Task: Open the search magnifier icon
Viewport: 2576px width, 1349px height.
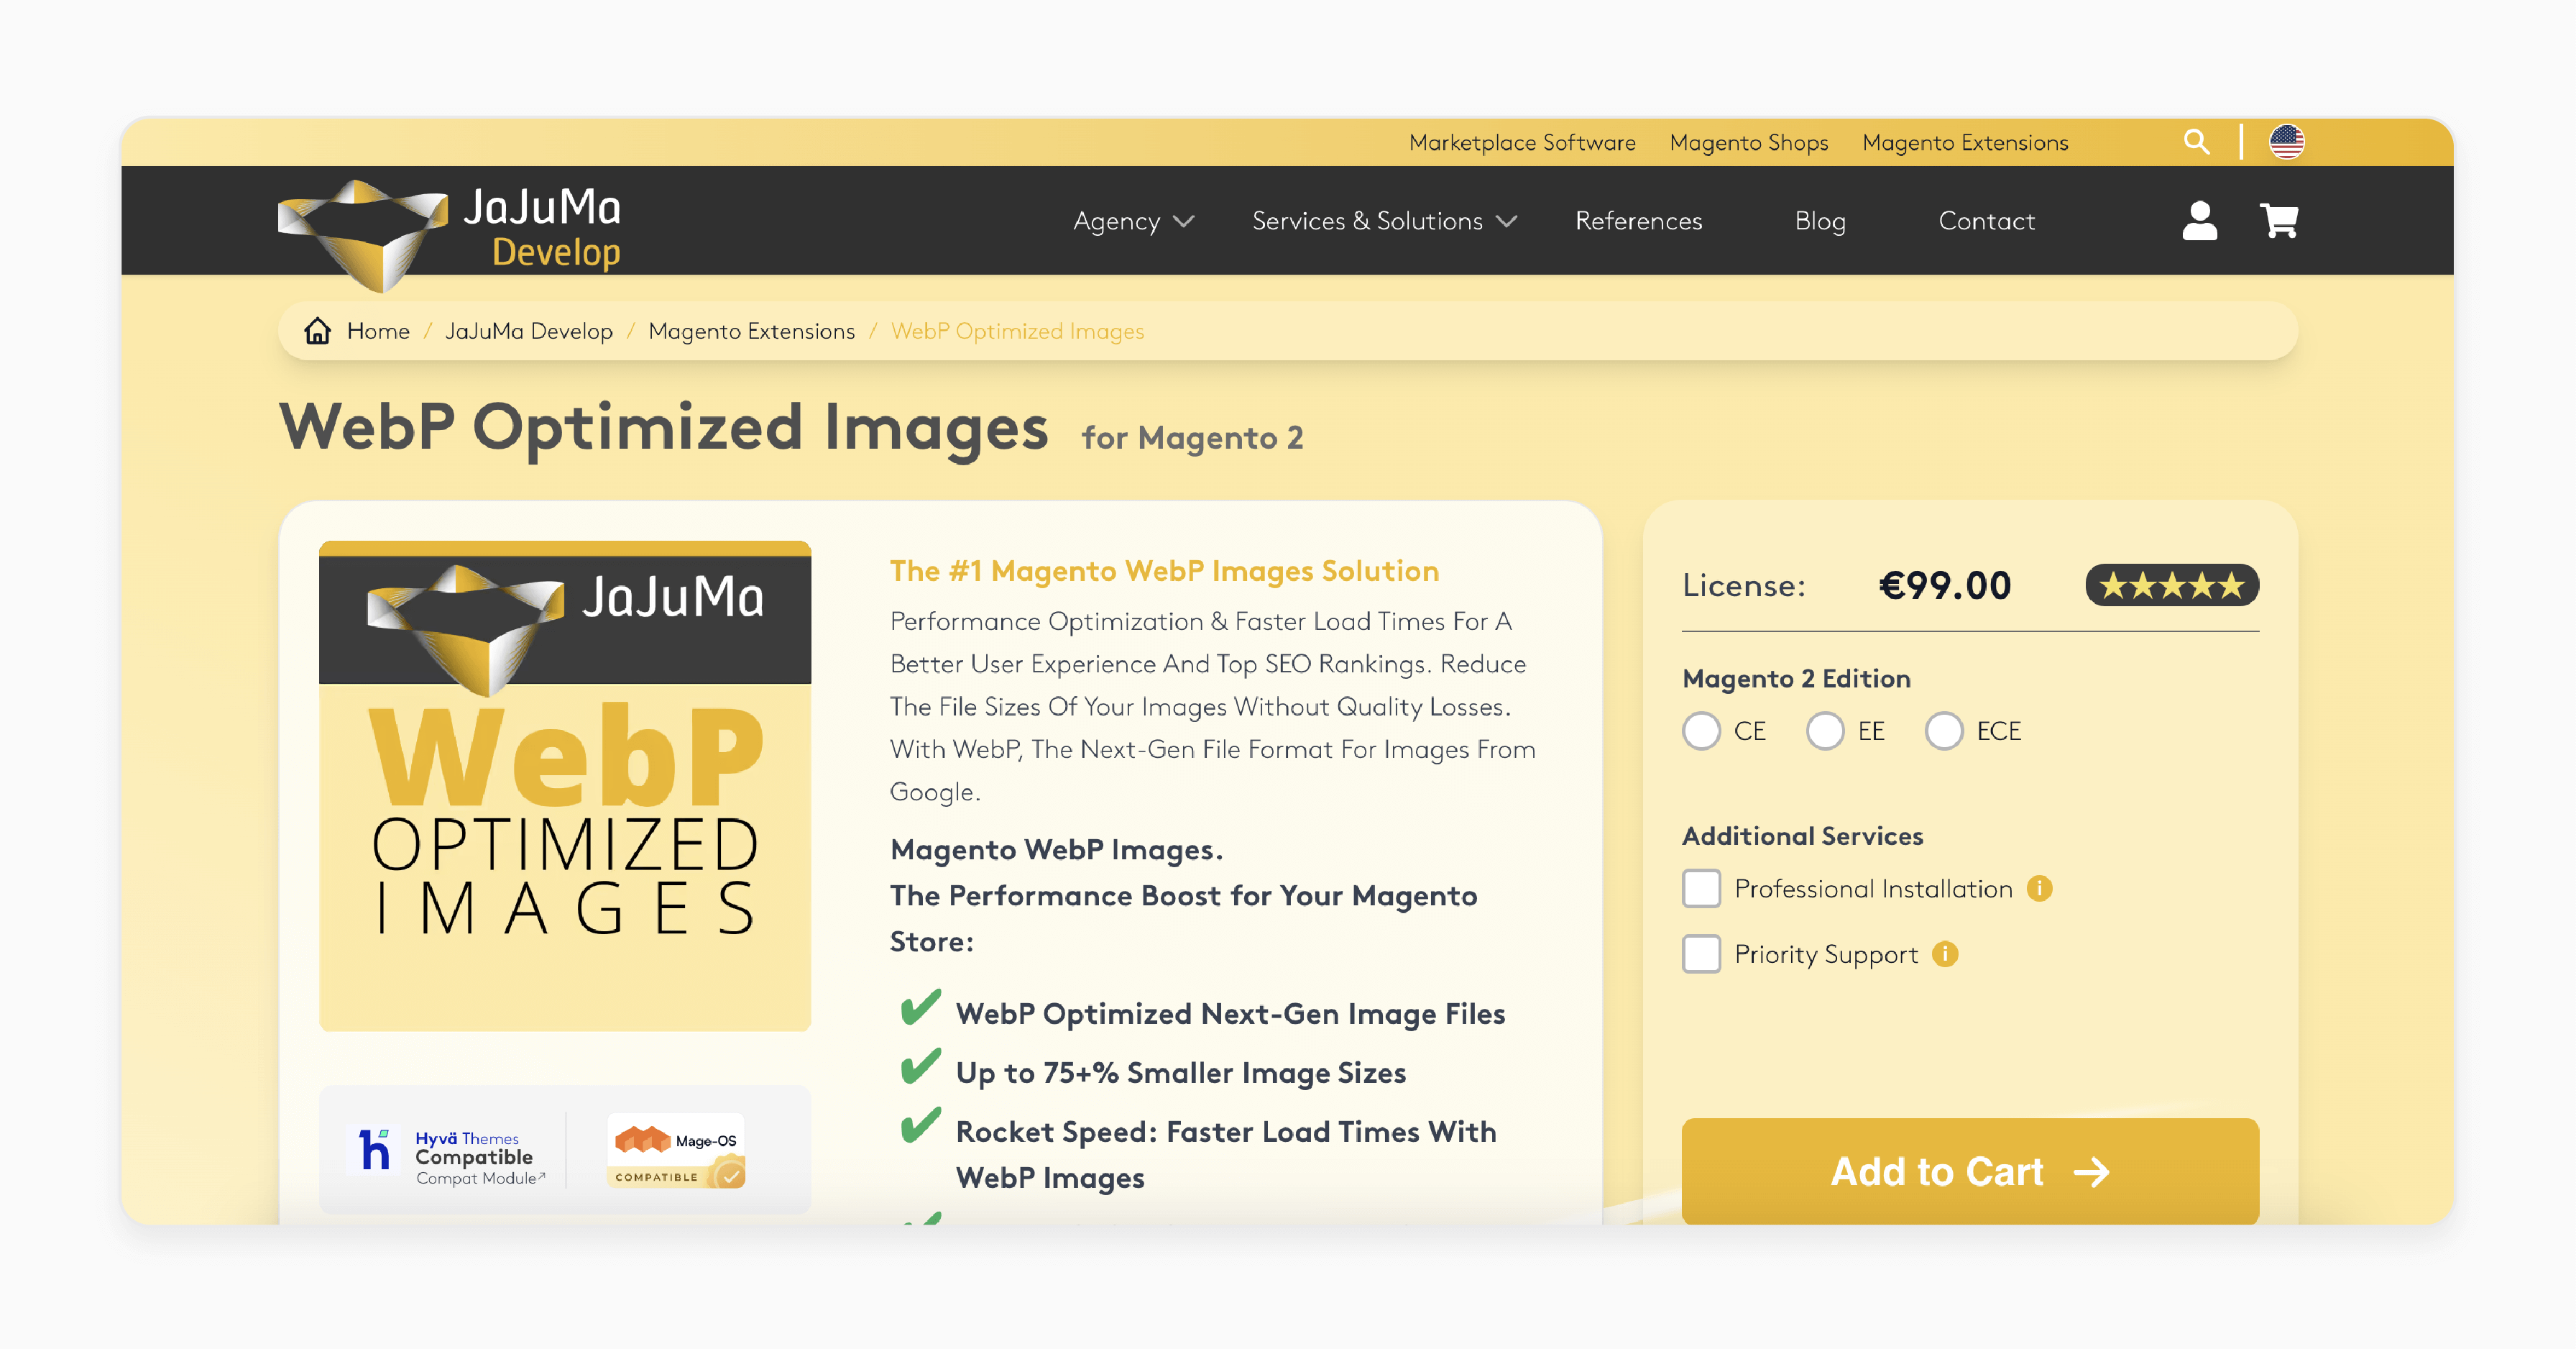Action: (x=2196, y=142)
